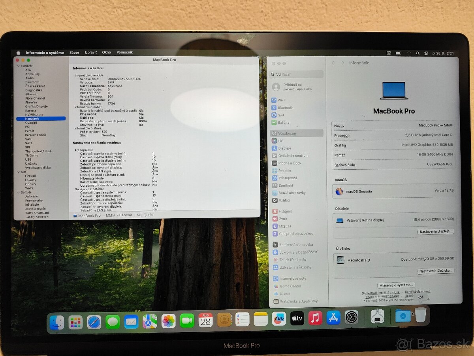Open the Okno menu

coord(106,52)
